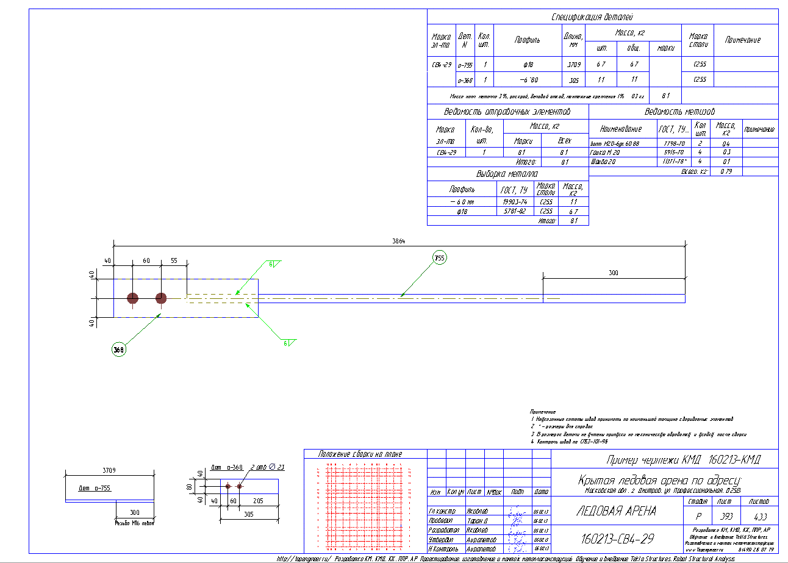The height and width of the screenshot is (563, 788).
Task: Click the "Болт М20" row in hardware list
Action: 684,143
